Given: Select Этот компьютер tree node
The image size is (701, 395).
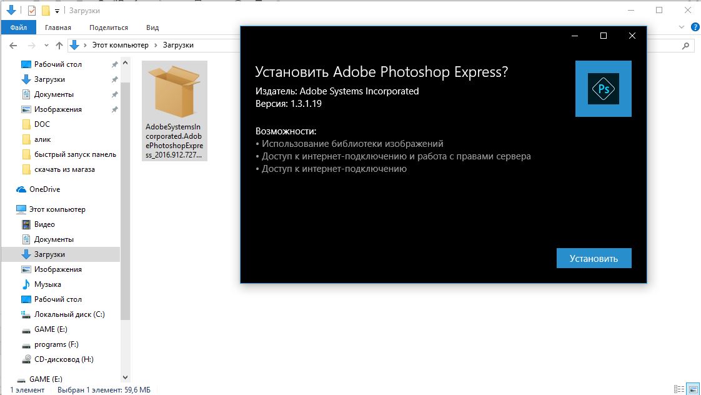Looking at the screenshot, I should [x=57, y=209].
